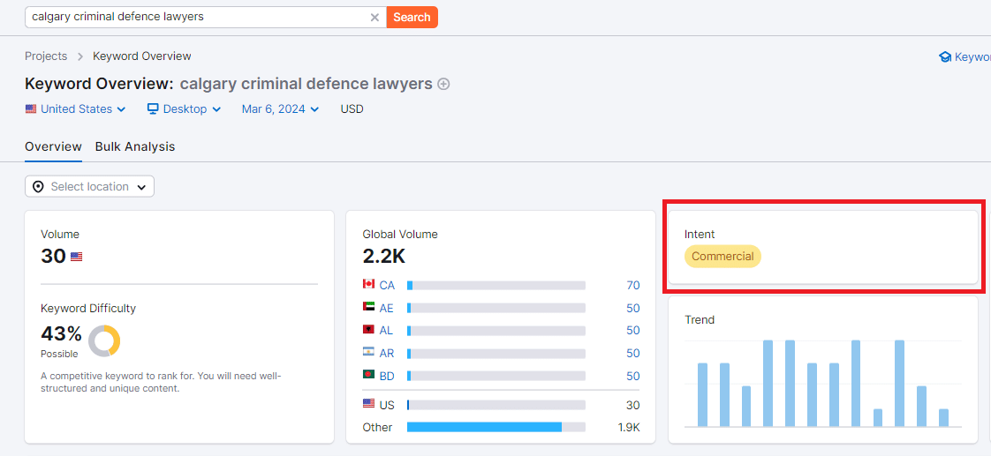Viewport: 991px width, 456px height.
Task: Click the location pin icon in Select location
Action: point(38,187)
